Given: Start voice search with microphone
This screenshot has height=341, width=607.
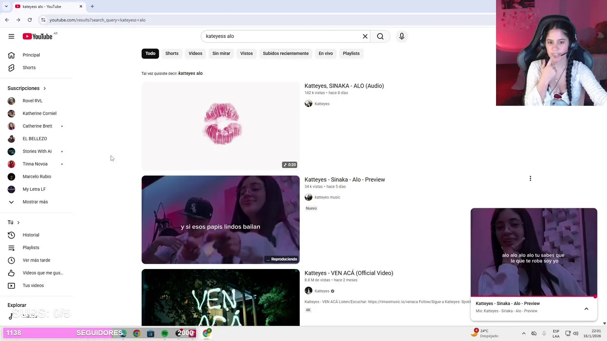Looking at the screenshot, I should coord(402,36).
